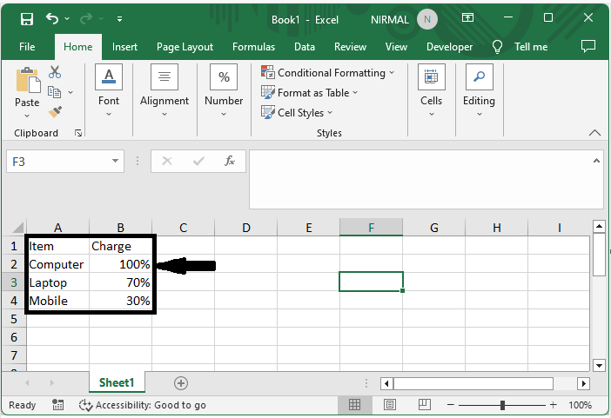611x418 pixels.
Task: Select the Sheet1 tab
Action: click(117, 382)
